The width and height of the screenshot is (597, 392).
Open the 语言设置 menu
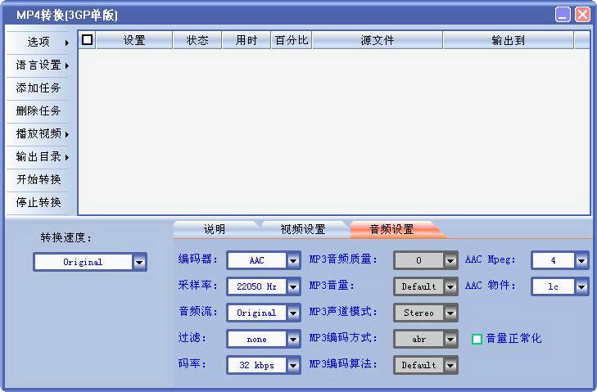(38, 65)
